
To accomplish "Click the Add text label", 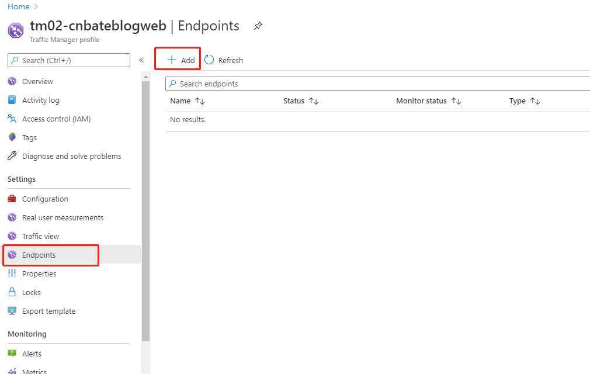I will [x=188, y=60].
